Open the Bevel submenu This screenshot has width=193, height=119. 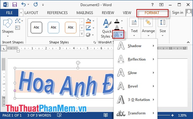pyautogui.click(x=135, y=86)
